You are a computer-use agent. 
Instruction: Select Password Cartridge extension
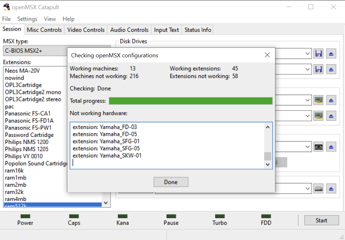[x=30, y=135]
